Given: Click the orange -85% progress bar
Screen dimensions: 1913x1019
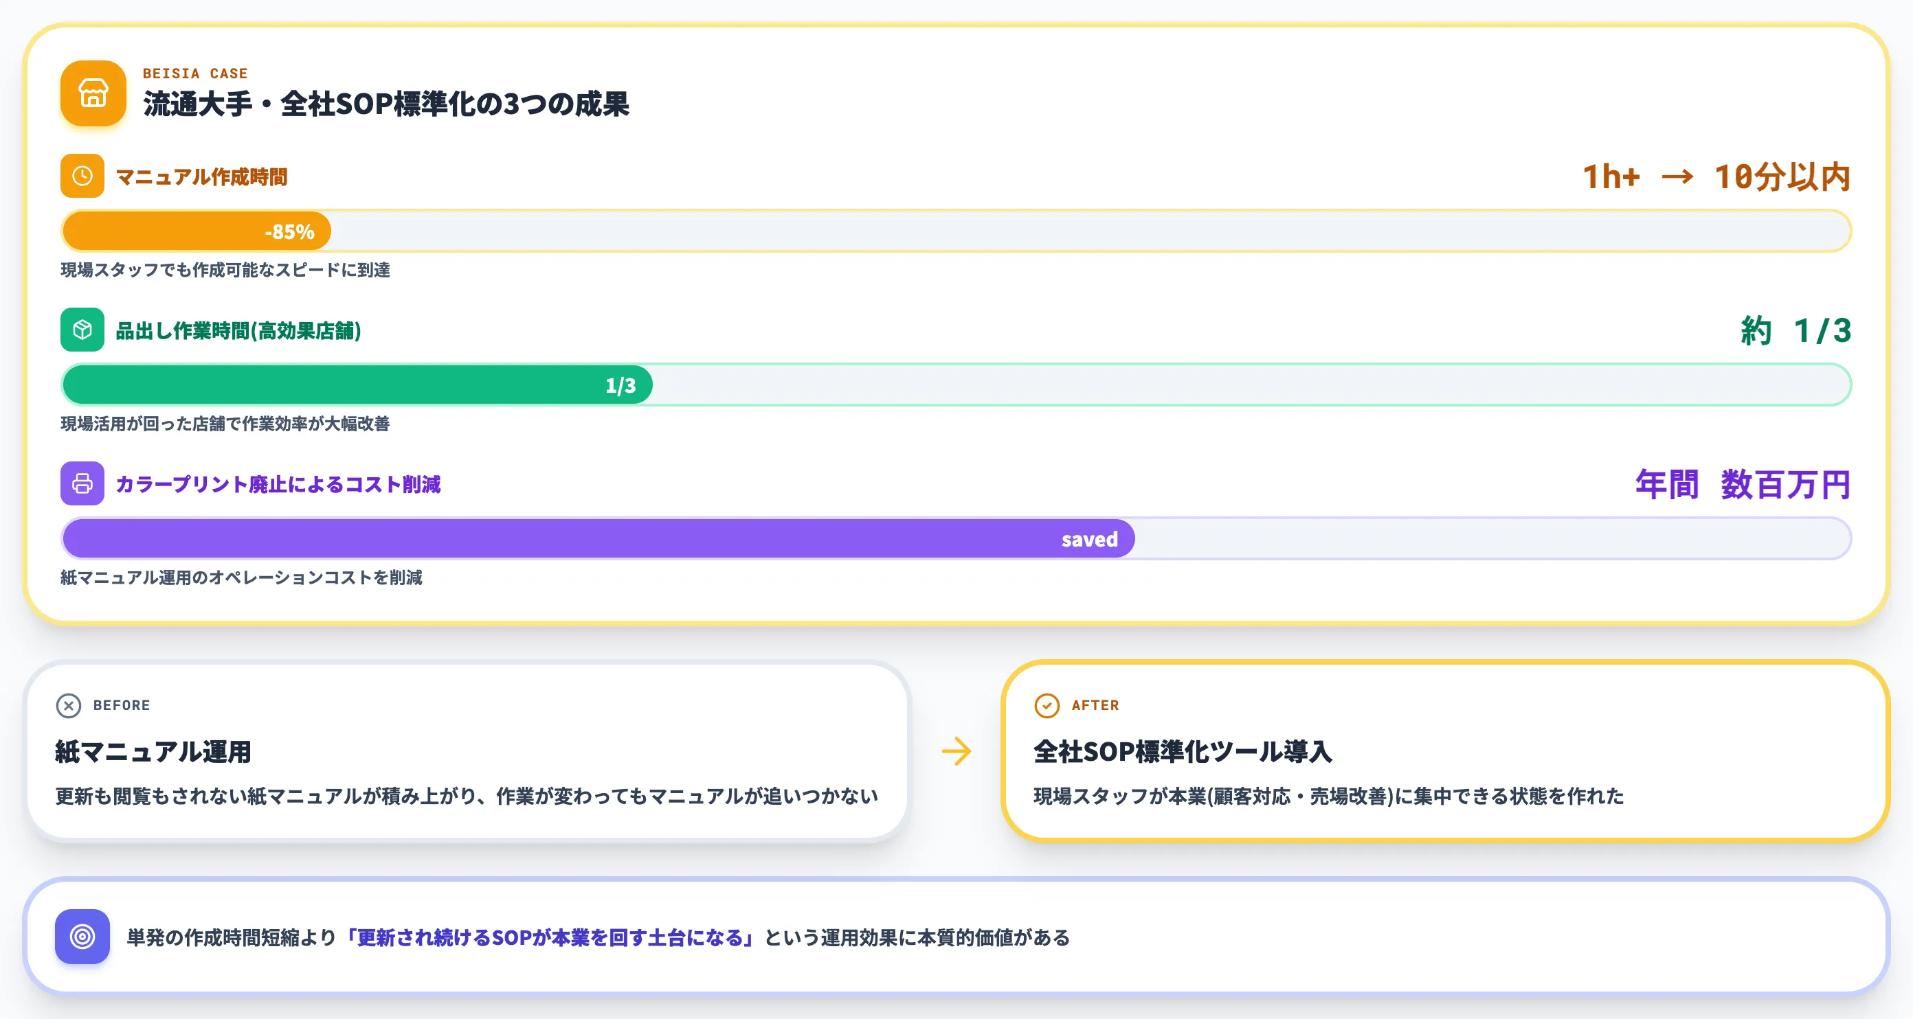Looking at the screenshot, I should point(197,231).
